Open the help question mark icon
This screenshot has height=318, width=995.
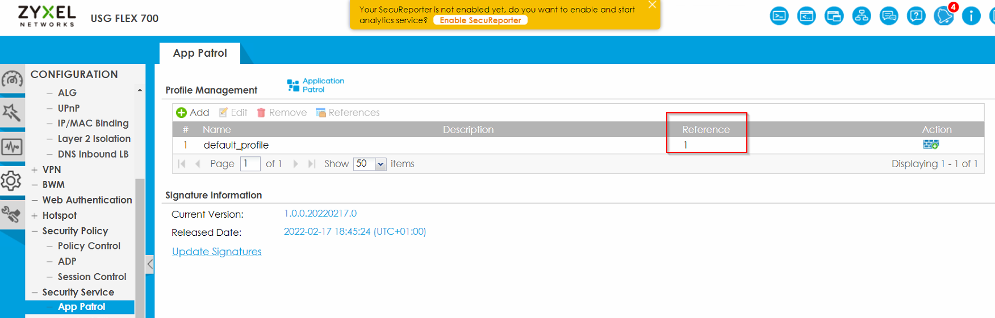915,16
